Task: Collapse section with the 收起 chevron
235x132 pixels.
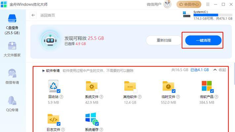Action: (x=215, y=70)
